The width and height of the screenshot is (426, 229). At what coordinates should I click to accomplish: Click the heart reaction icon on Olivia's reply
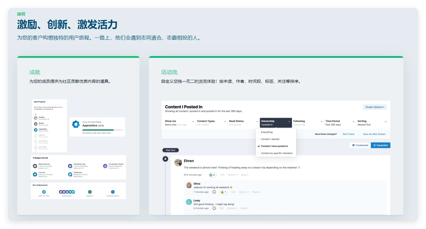[214, 192]
